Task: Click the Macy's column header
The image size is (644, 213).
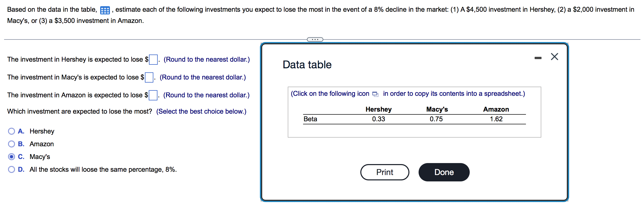Action: click(x=437, y=109)
